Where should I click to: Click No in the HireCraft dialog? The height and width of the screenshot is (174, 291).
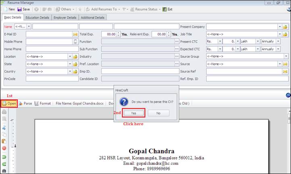(x=158, y=113)
